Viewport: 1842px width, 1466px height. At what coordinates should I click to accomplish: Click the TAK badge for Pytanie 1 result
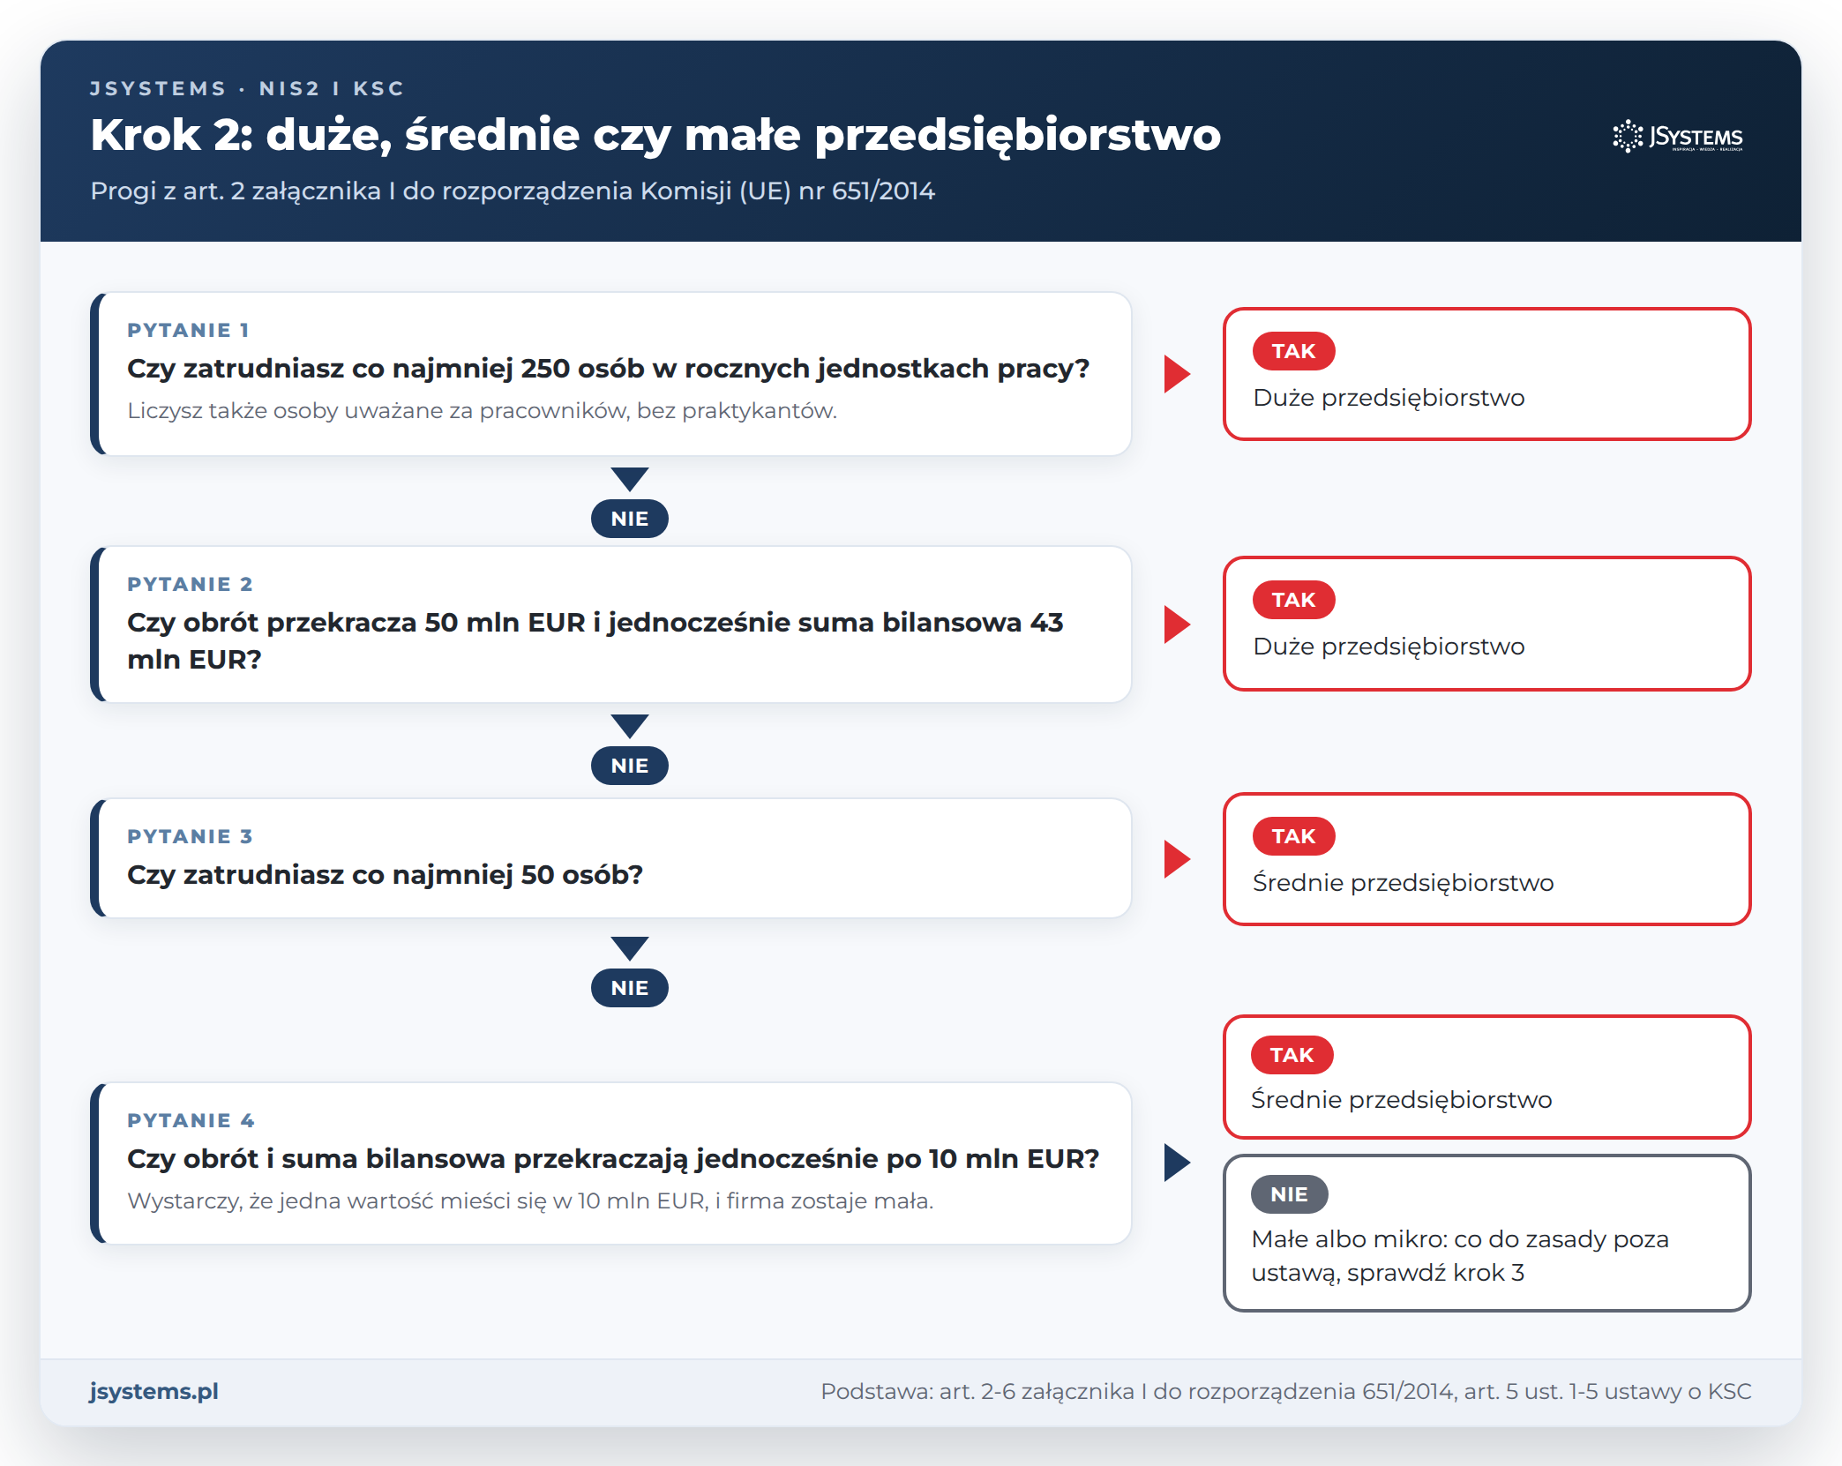point(1293,351)
